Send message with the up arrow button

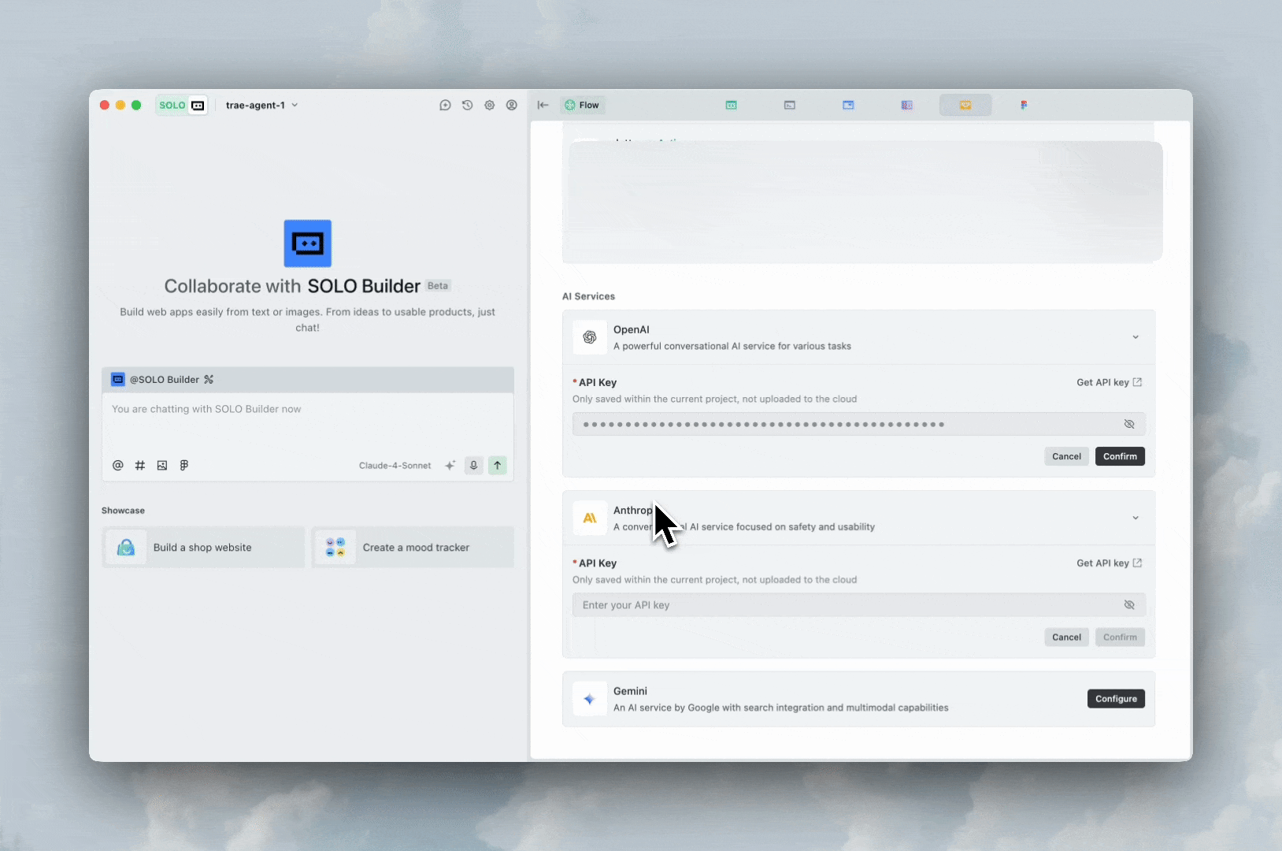[x=498, y=466]
